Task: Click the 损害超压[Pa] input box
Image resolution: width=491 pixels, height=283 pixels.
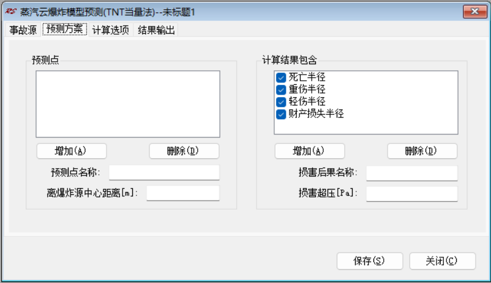Action: pos(411,193)
